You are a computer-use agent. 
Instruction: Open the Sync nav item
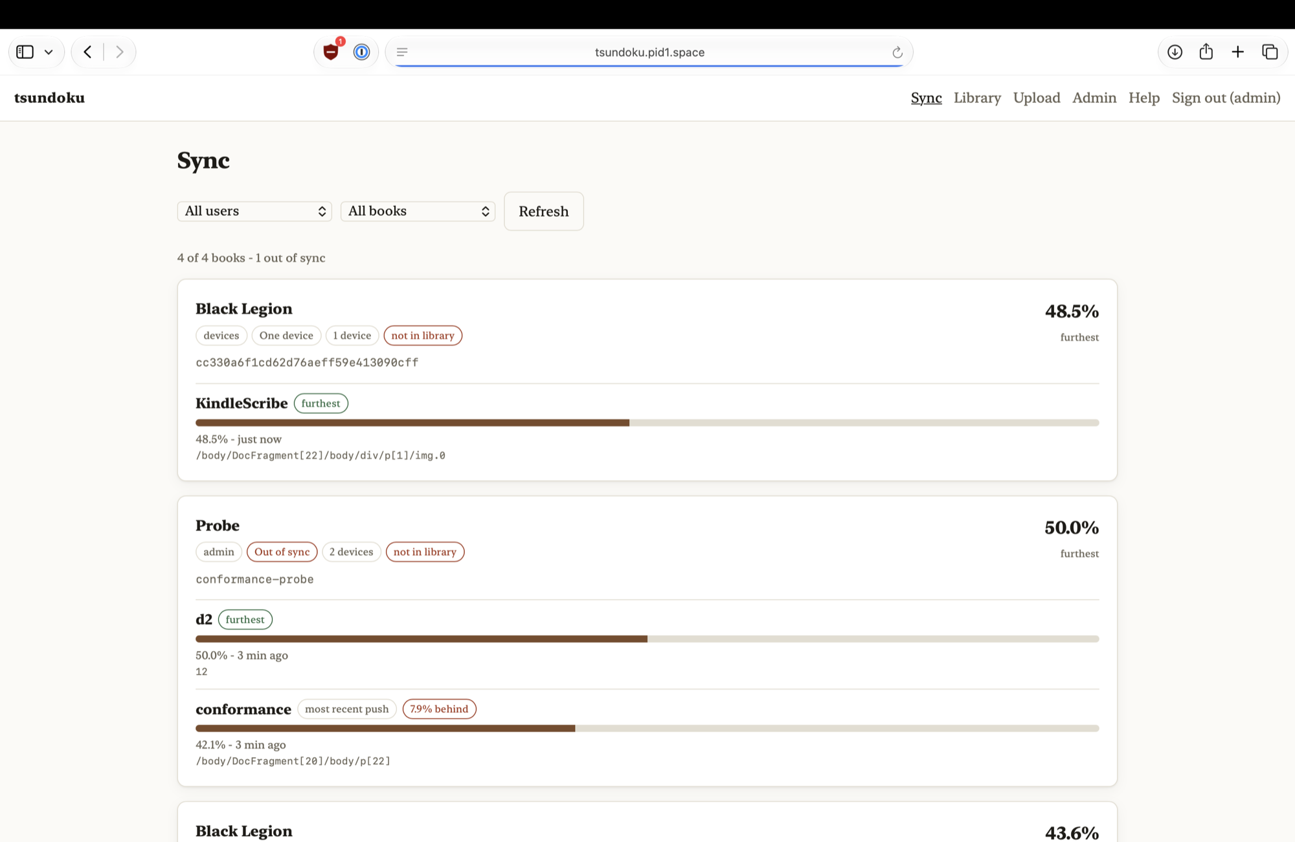926,98
